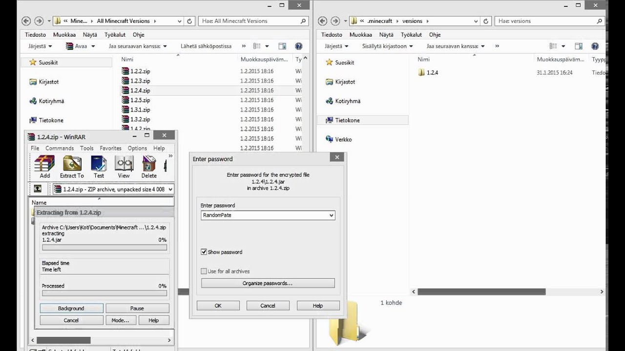
Task: Open WinRAR Options menu
Action: pyautogui.click(x=137, y=148)
